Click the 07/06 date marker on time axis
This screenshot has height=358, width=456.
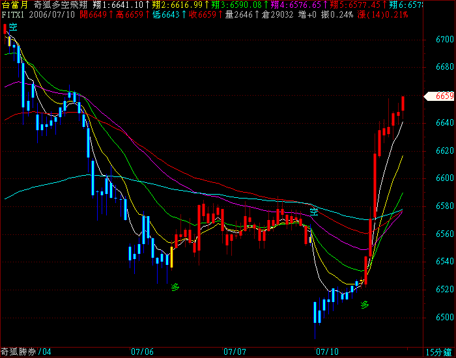[x=142, y=352]
